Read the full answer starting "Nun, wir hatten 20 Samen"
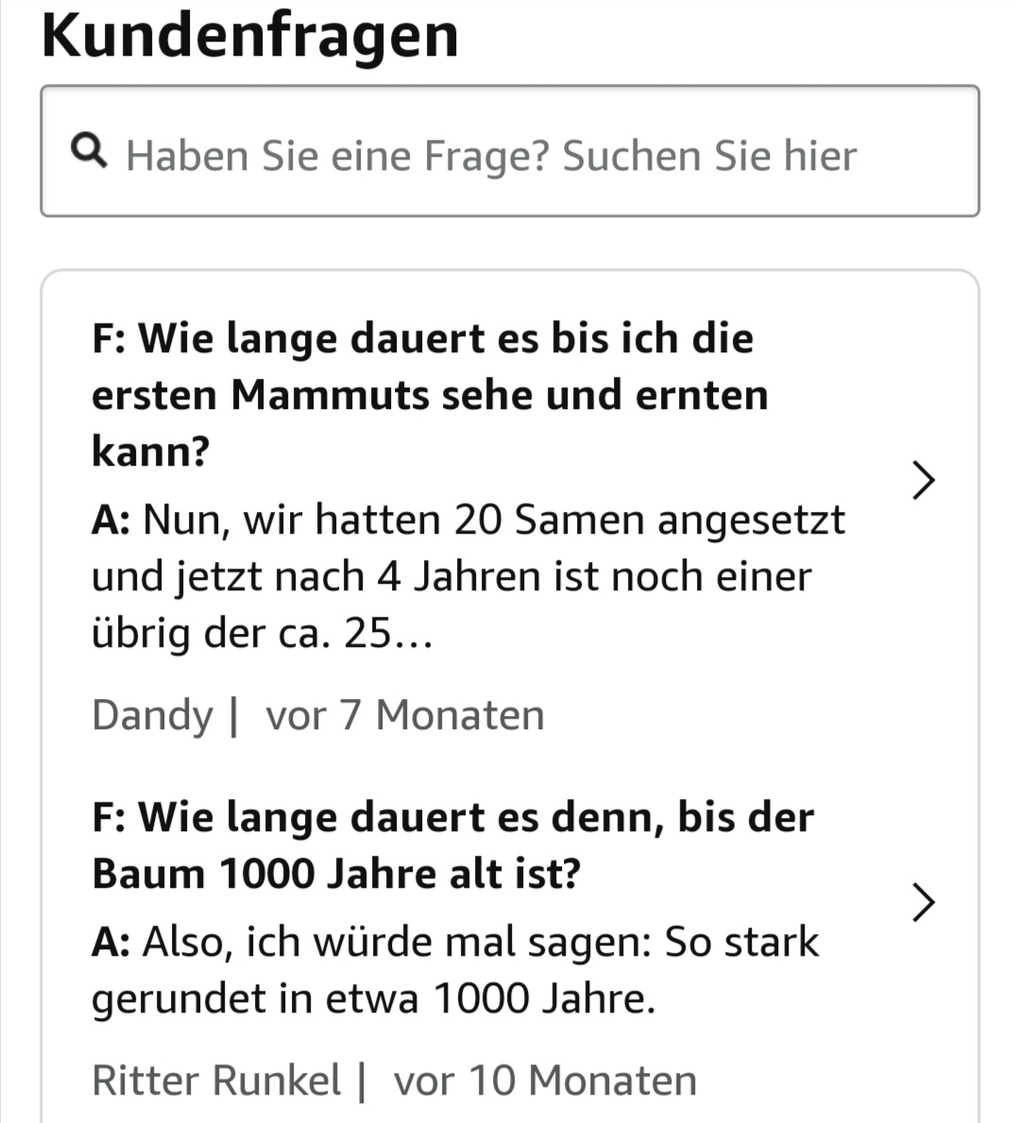This screenshot has height=1123, width=1020. click(467, 575)
